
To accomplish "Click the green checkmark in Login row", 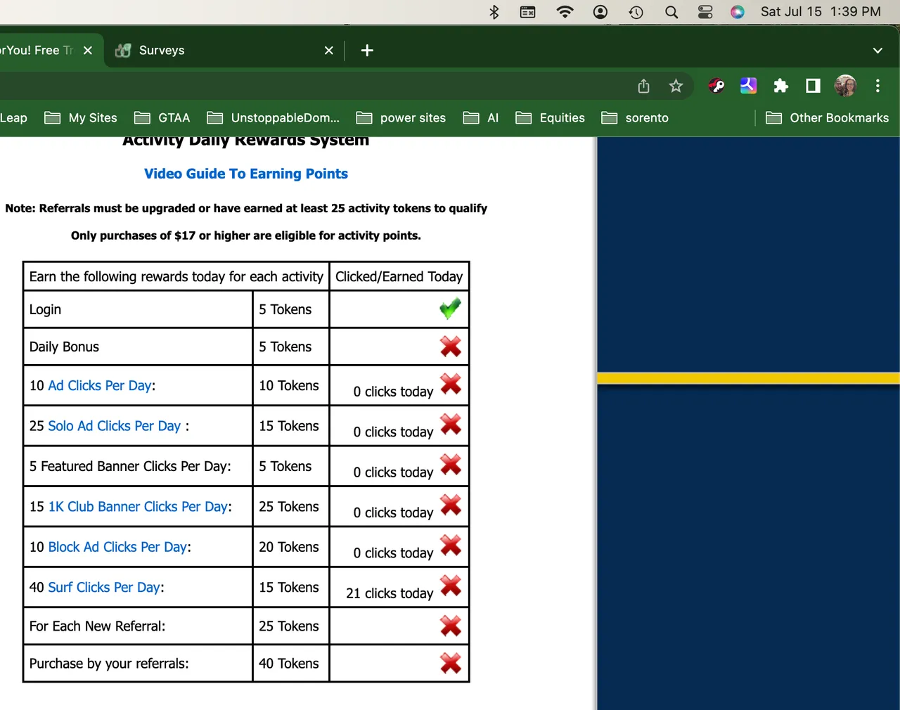I will pyautogui.click(x=450, y=309).
